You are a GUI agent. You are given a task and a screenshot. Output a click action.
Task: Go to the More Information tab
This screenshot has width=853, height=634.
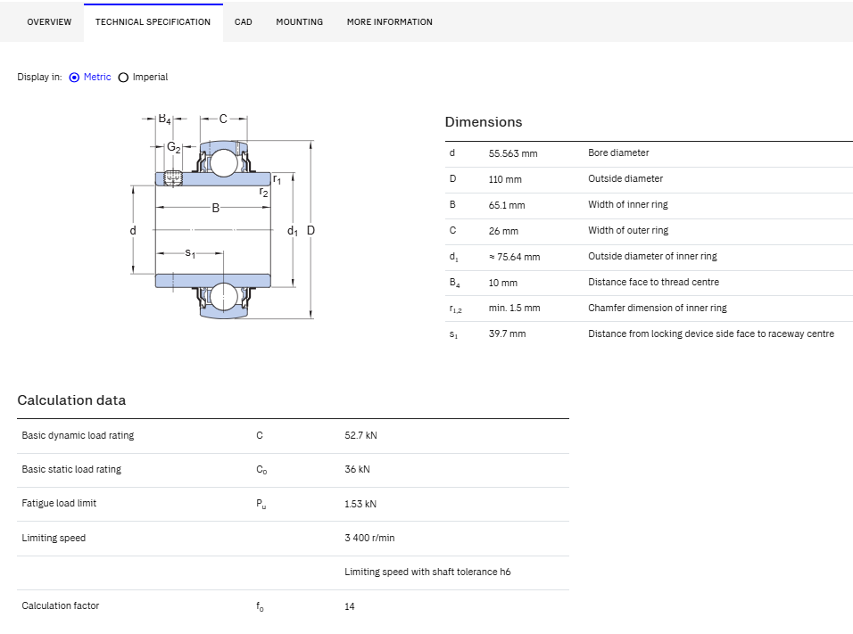pos(390,22)
